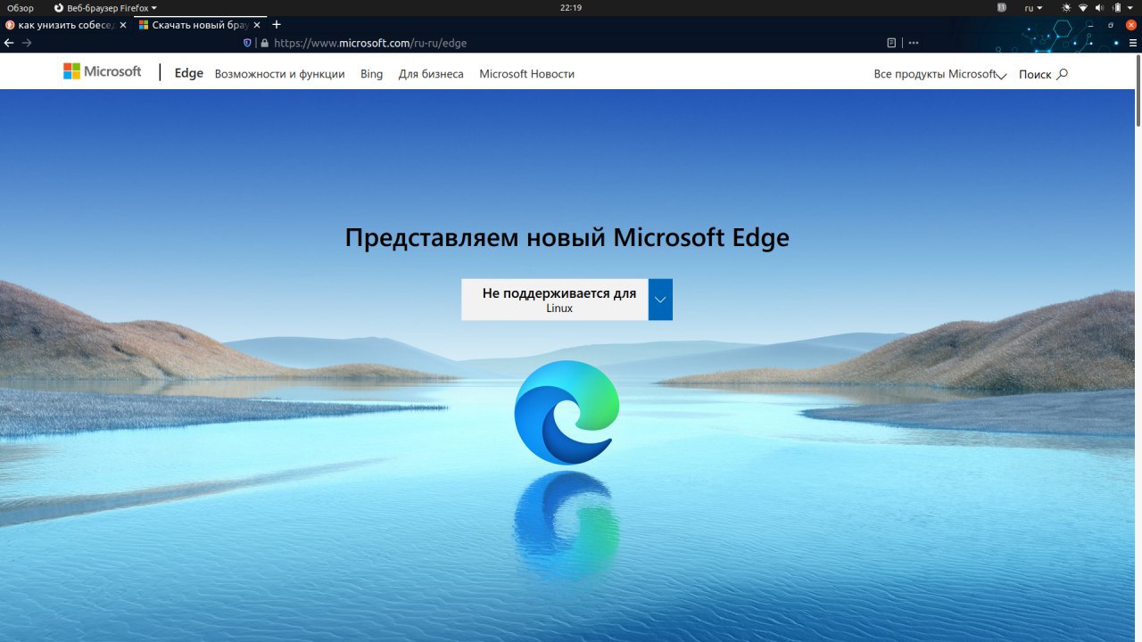
Task: Go to Bing link
Action: (372, 74)
